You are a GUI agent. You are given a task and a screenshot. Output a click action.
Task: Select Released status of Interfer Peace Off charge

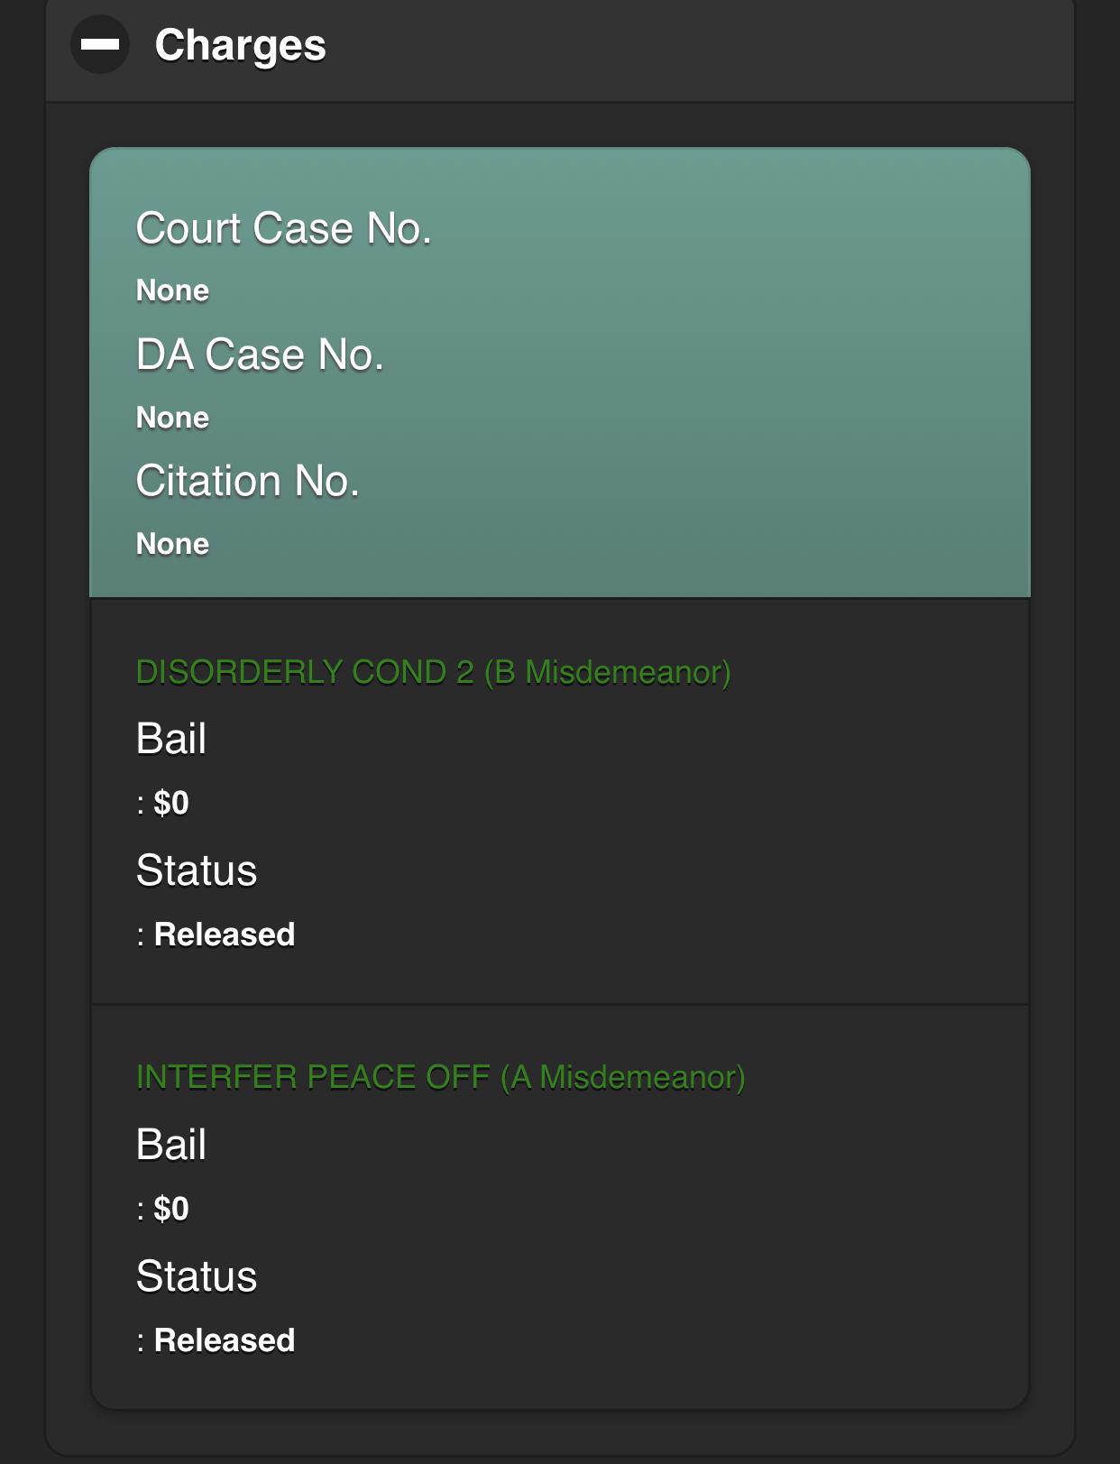click(224, 1340)
